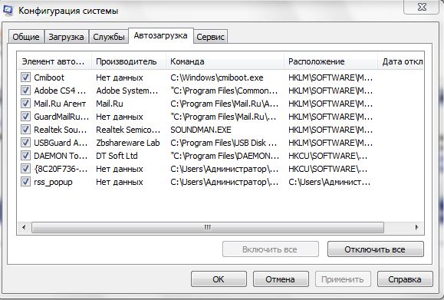The image size is (444, 300).
Task: Open help with Справка button
Action: click(405, 279)
